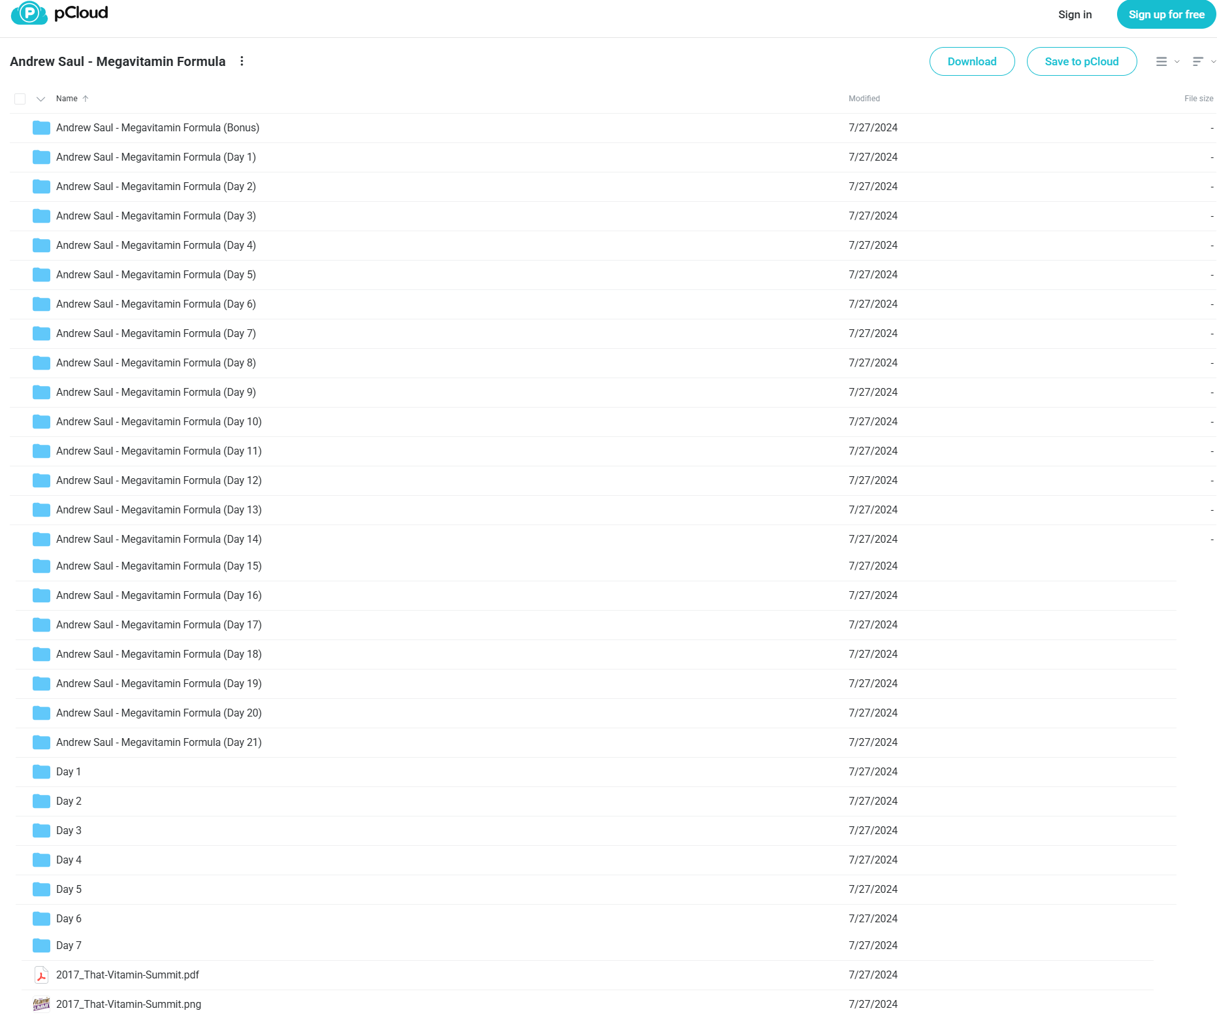This screenshot has width=1217, height=1017.
Task: Click the PDF icon of 2017_That-Vitamin-Summit.pdf
Action: tap(42, 975)
